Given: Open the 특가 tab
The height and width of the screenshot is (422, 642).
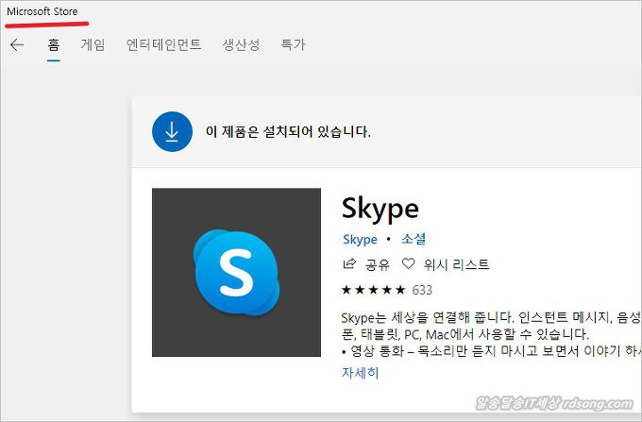Looking at the screenshot, I should click(293, 44).
